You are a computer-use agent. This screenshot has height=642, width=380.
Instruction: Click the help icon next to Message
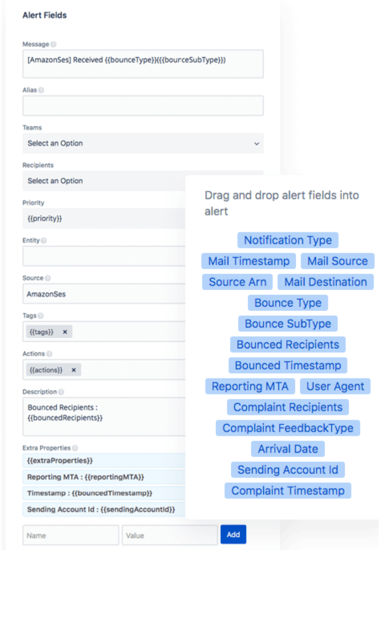53,44
